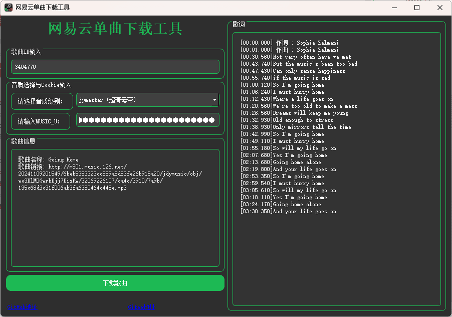Minimize the application window
Viewport: 452px width, 317px height.
[394, 8]
